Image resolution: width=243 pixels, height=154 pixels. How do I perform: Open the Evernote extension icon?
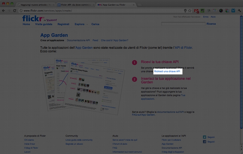(202, 11)
